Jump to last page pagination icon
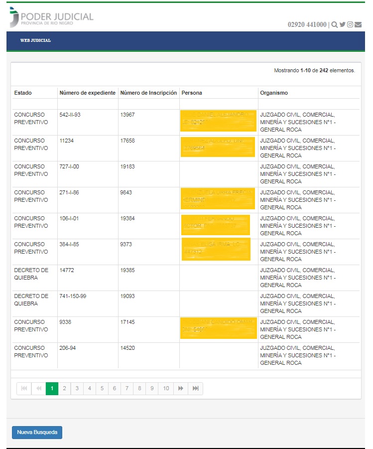The width and height of the screenshot is (373, 449). point(196,388)
